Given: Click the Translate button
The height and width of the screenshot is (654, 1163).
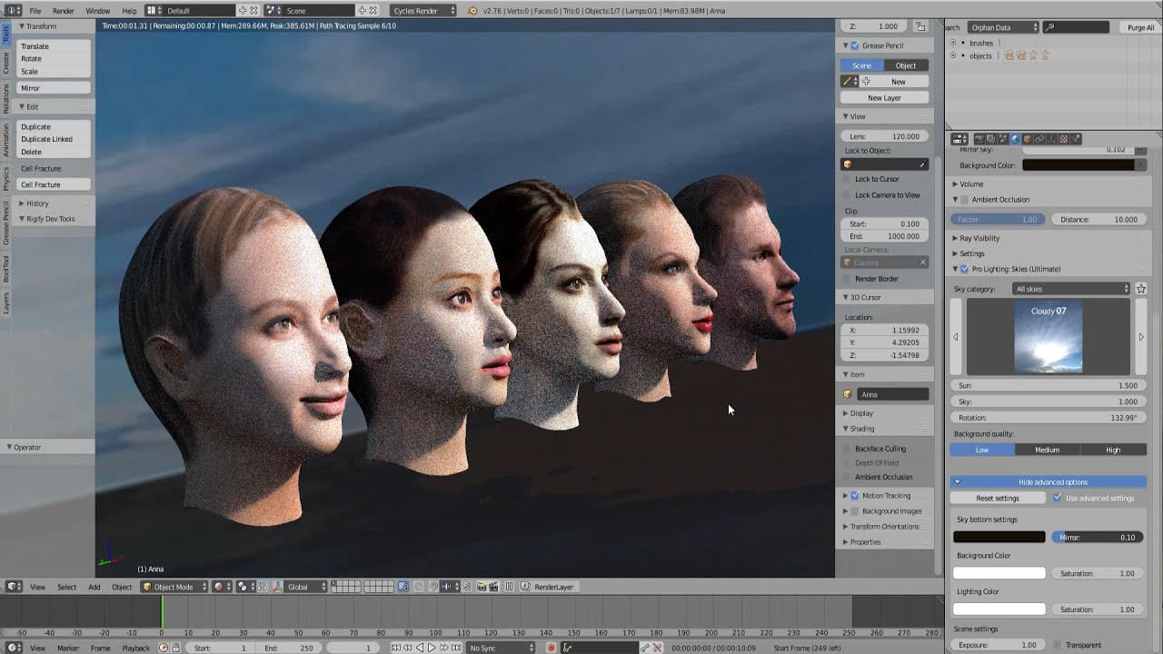Looking at the screenshot, I should point(54,46).
